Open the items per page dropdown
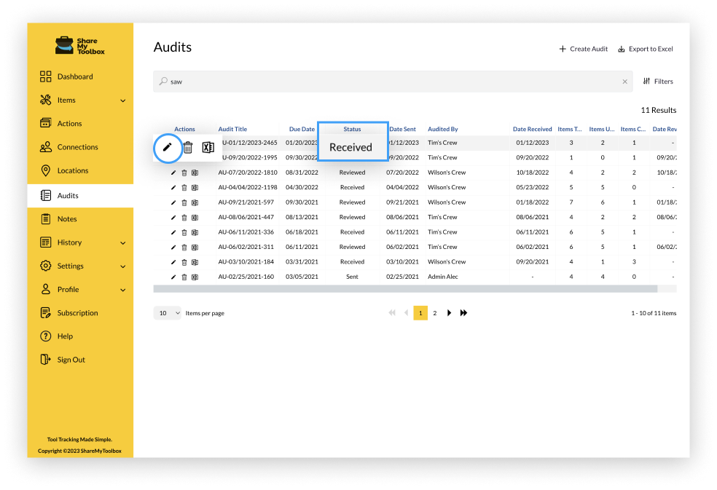Image resolution: width=717 pixels, height=490 pixels. click(167, 312)
